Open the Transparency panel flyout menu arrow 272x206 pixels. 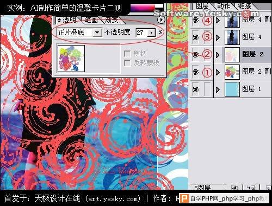point(161,20)
